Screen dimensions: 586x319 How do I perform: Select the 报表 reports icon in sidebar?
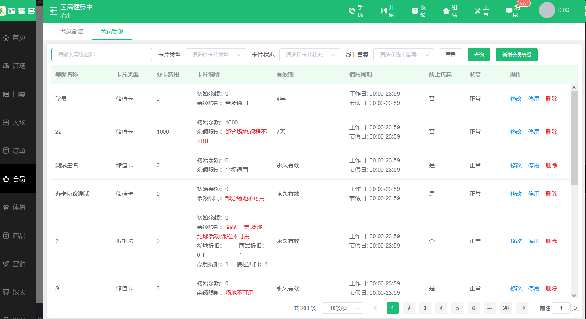(x=18, y=292)
